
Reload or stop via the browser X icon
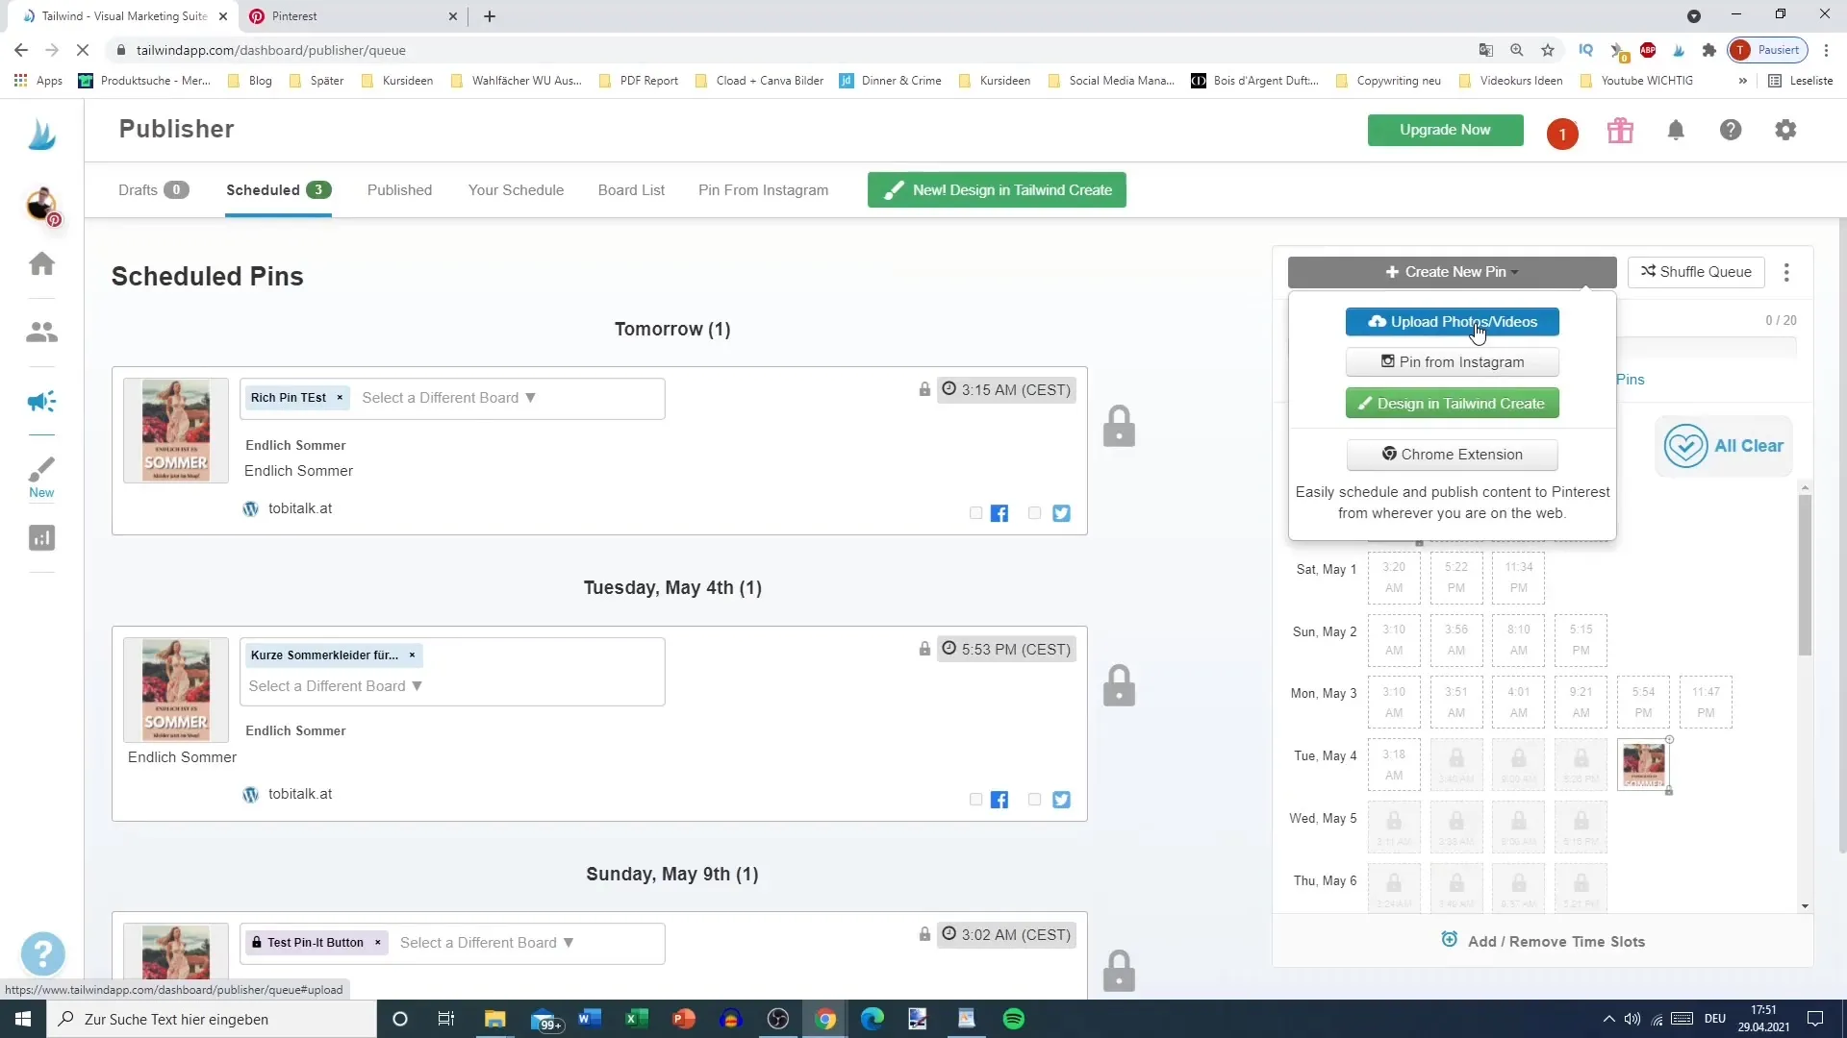[x=83, y=50]
